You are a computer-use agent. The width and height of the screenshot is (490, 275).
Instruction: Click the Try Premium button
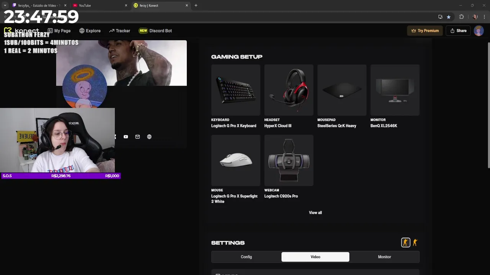coord(425,31)
